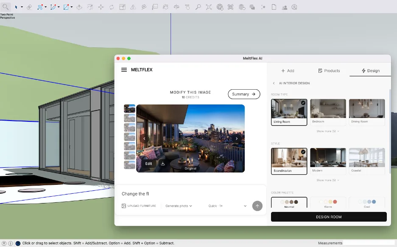The width and height of the screenshot is (397, 247).
Task: Switch to the Add tab
Action: click(x=288, y=71)
